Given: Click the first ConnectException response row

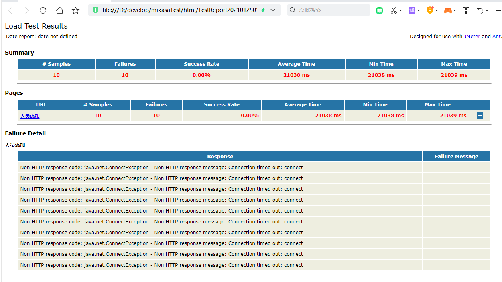Looking at the screenshot, I should tap(220, 167).
